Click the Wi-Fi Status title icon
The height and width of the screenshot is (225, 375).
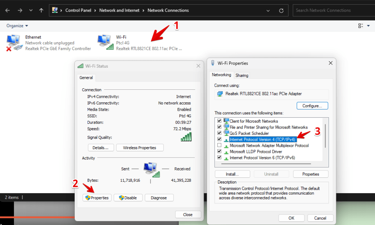coord(80,66)
